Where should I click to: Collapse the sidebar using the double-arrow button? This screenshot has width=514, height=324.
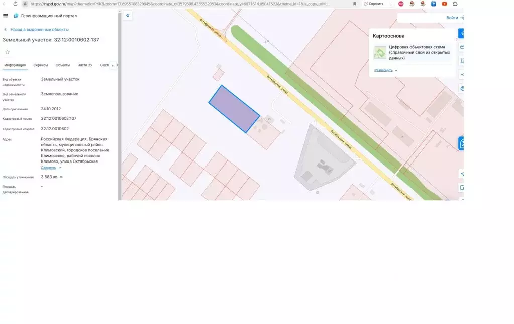[x=128, y=16]
